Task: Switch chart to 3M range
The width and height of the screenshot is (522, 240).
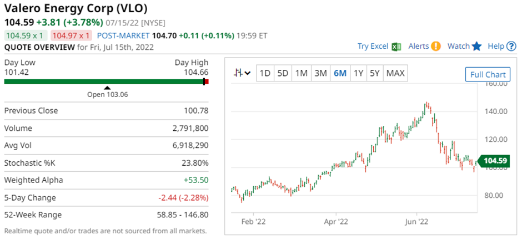Action: click(x=320, y=73)
